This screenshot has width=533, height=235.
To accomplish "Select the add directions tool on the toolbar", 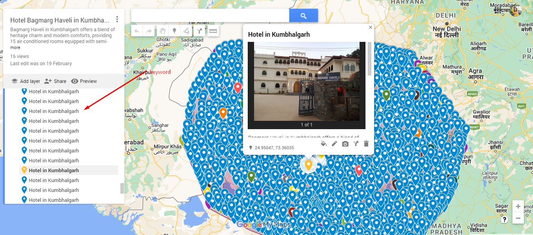I will point(200,30).
